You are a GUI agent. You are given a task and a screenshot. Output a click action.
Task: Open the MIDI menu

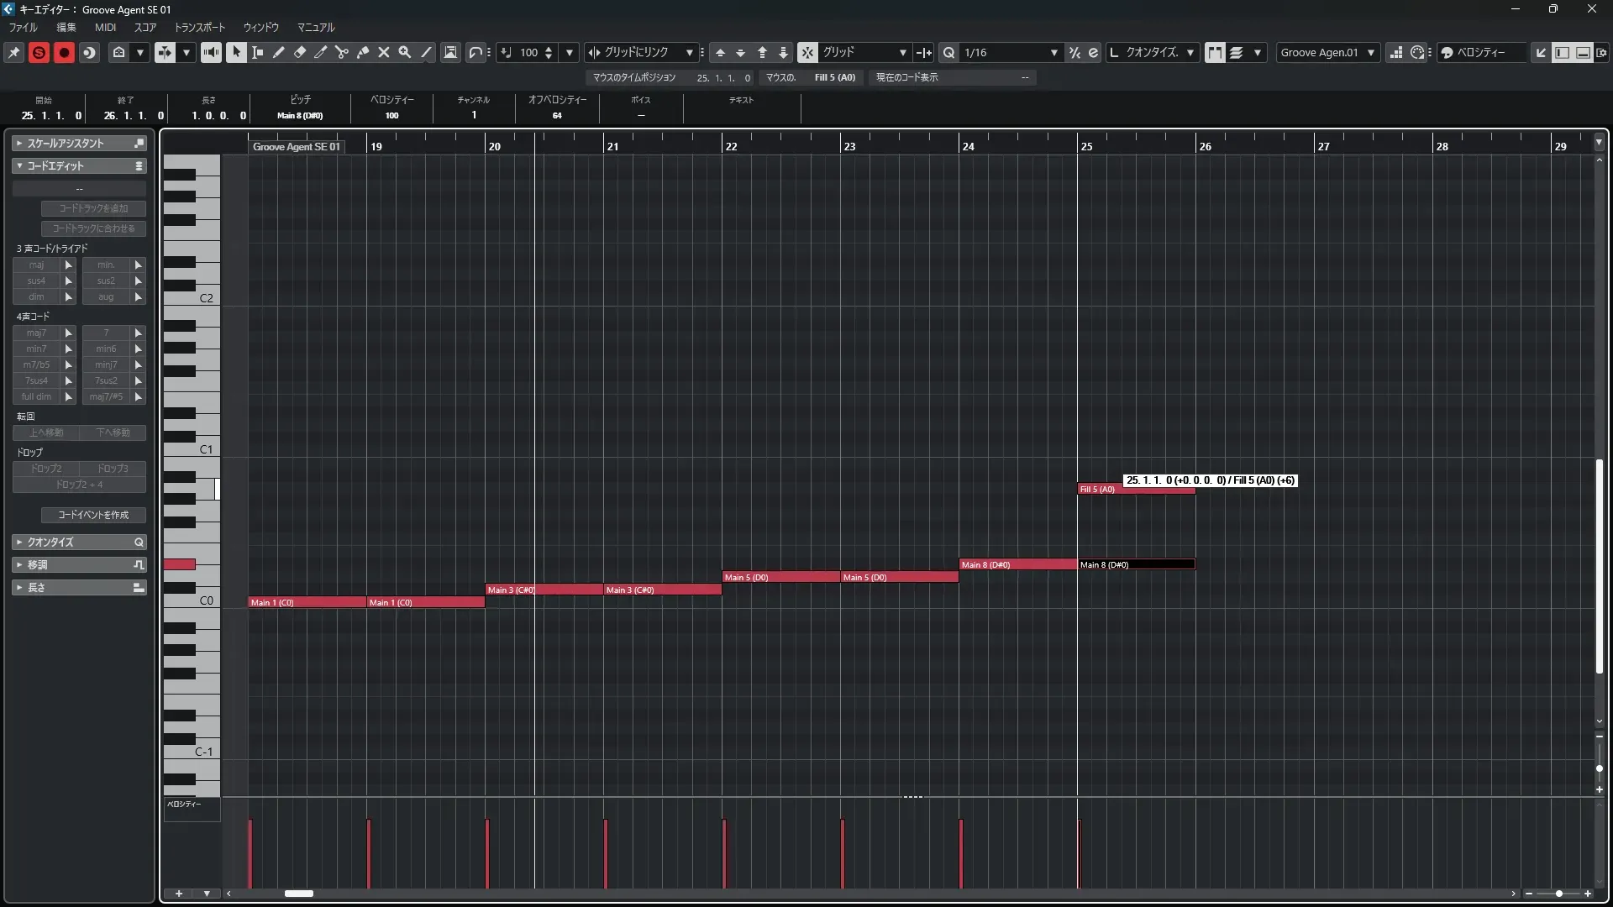105,27
